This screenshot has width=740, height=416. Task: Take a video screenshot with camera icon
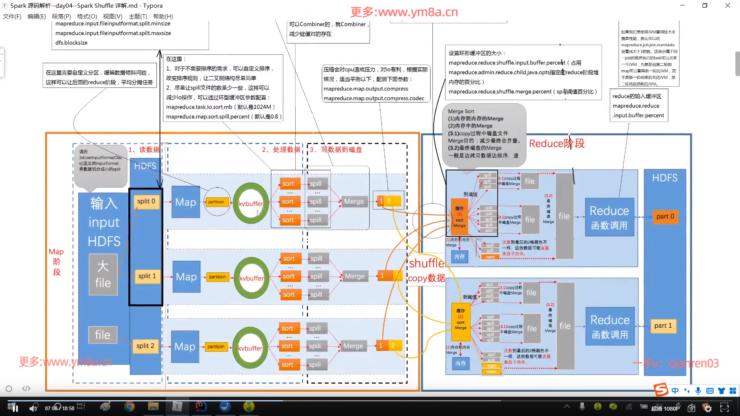click(691, 408)
